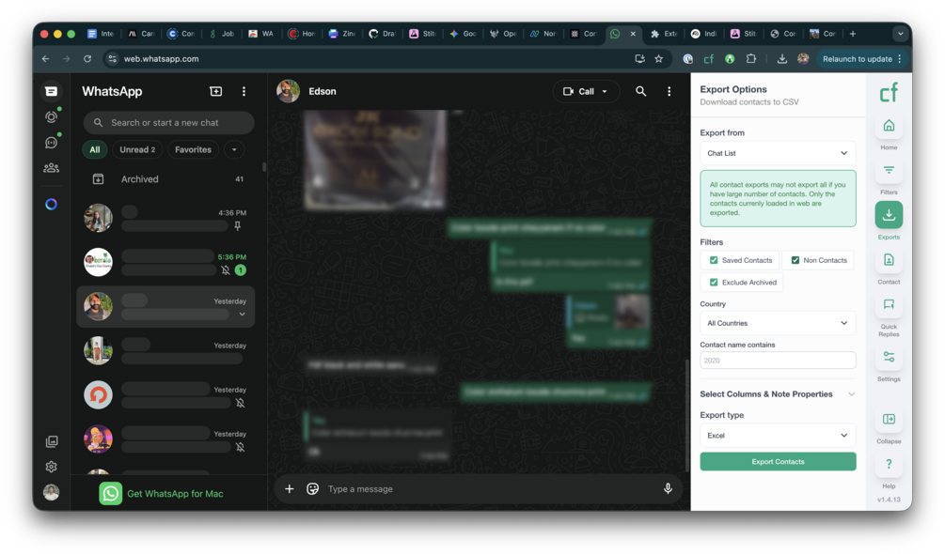
Task: Expand Select Columns & Note Properties
Action: [x=778, y=394]
